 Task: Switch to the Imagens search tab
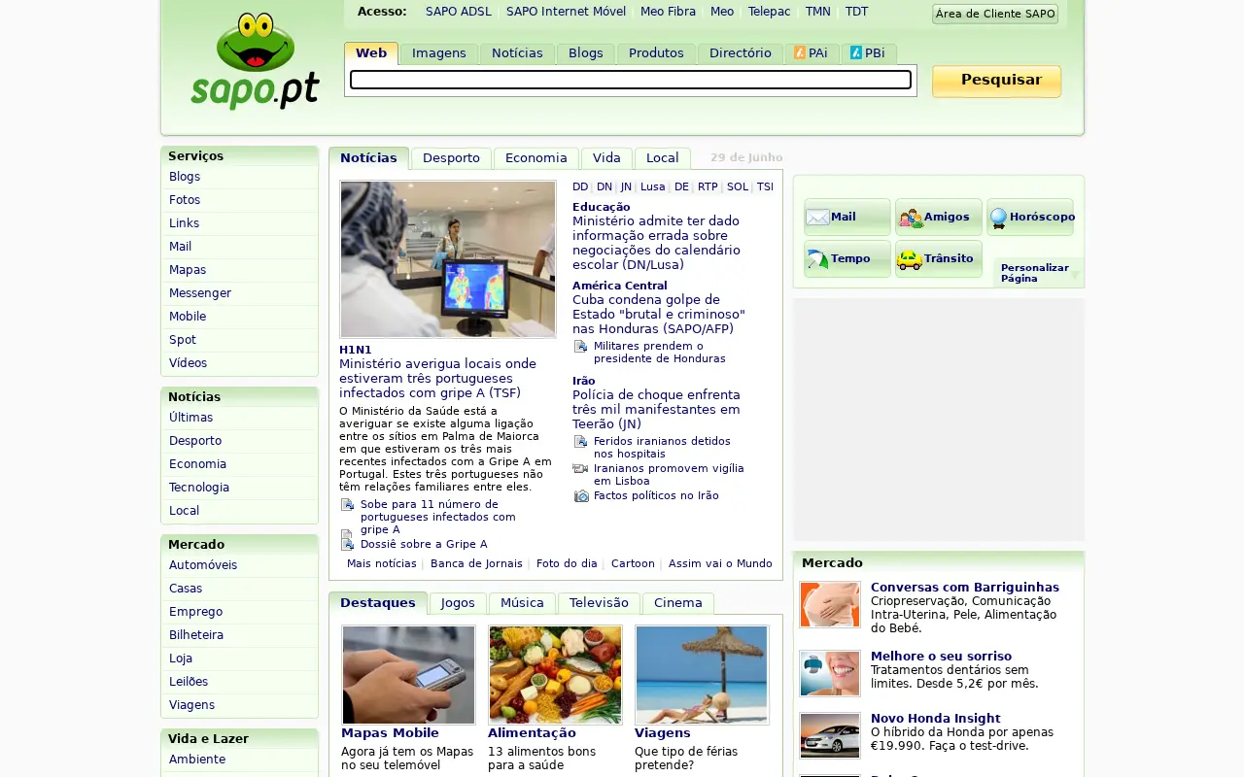[439, 53]
